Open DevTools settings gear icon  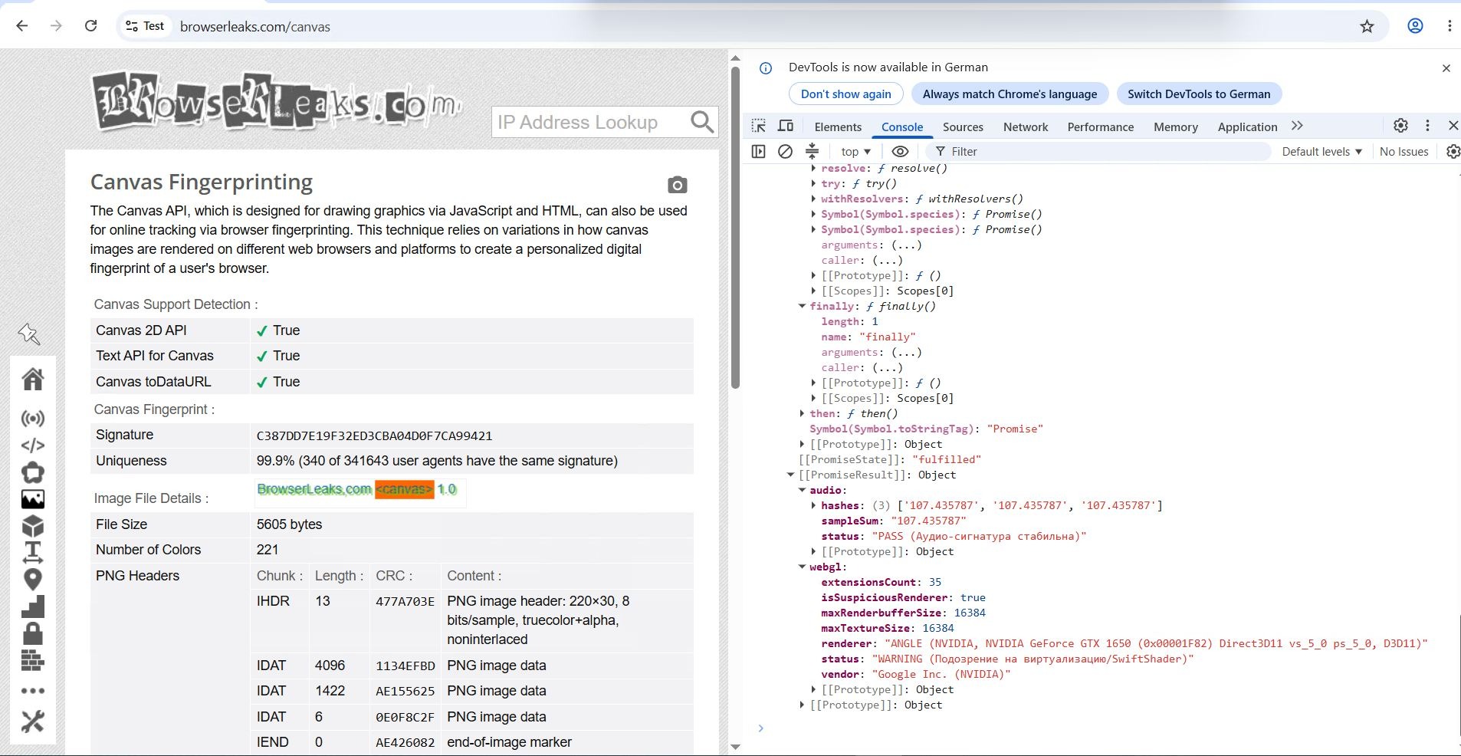pos(1400,126)
